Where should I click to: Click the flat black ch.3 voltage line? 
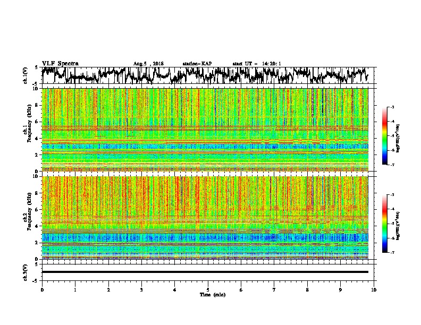pyautogui.click(x=205, y=272)
